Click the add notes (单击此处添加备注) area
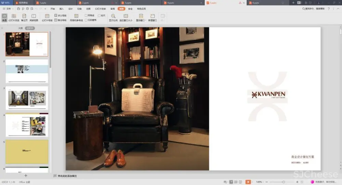Viewport: 342px width, 185px height. click(x=67, y=176)
